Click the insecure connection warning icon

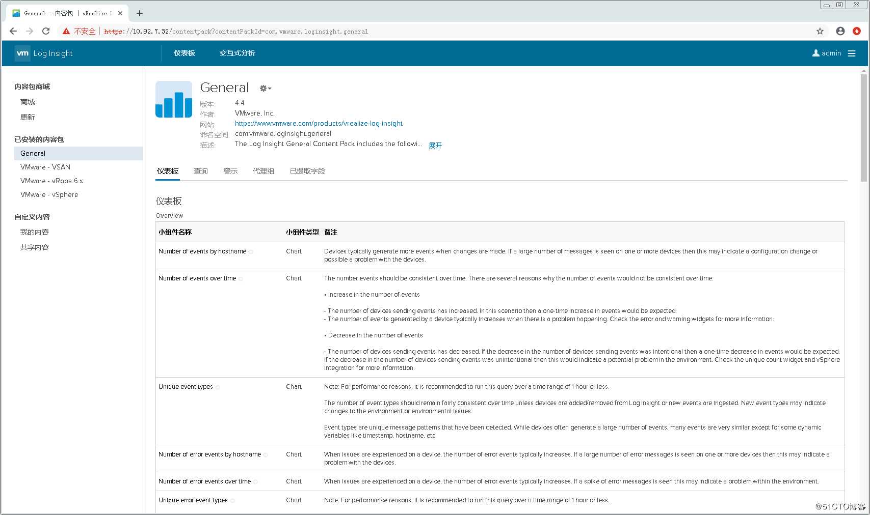point(66,31)
